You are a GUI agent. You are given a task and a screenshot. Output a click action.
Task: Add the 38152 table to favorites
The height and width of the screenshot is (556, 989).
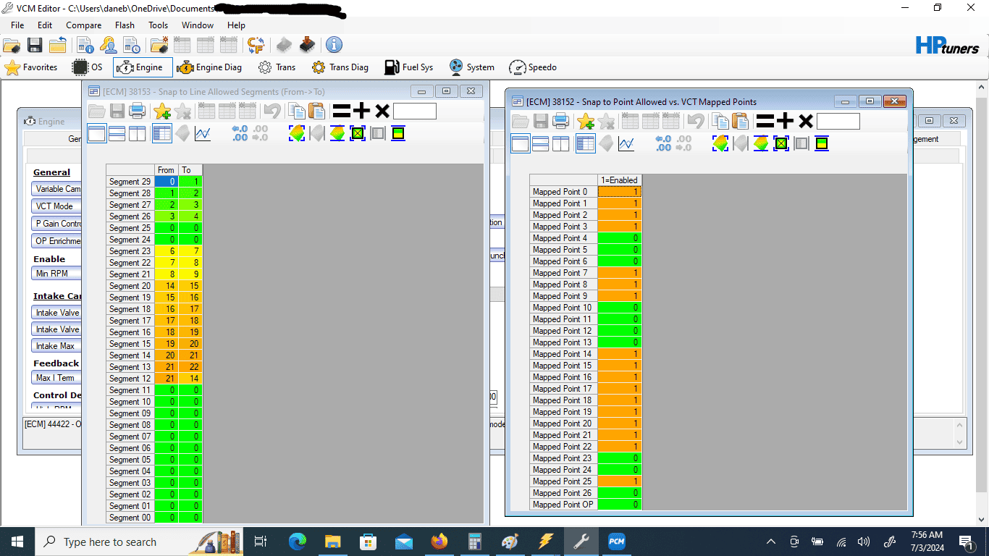[x=585, y=121]
